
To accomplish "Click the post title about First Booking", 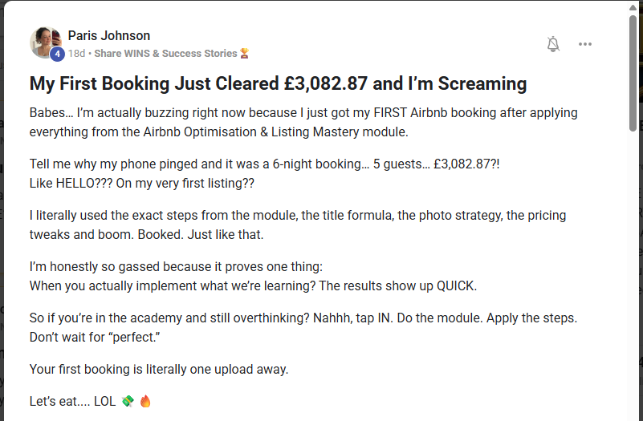I will [x=278, y=83].
